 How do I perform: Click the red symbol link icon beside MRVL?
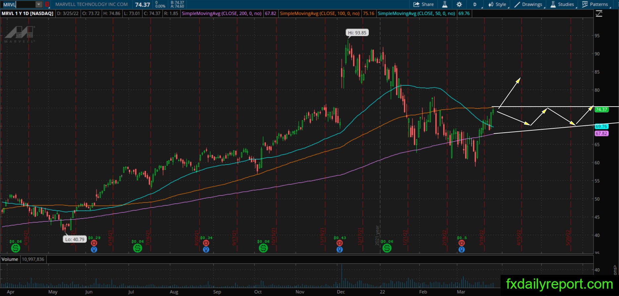47,4
